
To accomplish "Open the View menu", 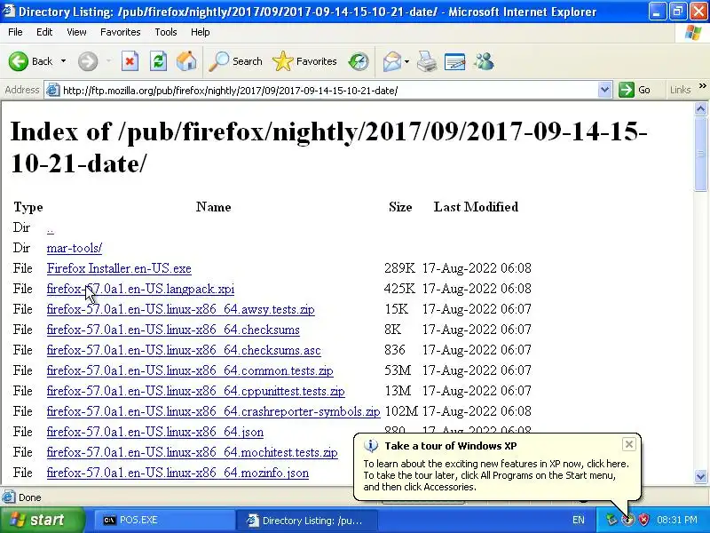I will coord(76,32).
